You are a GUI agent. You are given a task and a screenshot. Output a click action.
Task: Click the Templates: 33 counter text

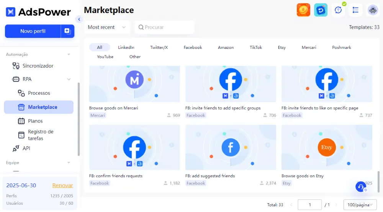point(364,27)
